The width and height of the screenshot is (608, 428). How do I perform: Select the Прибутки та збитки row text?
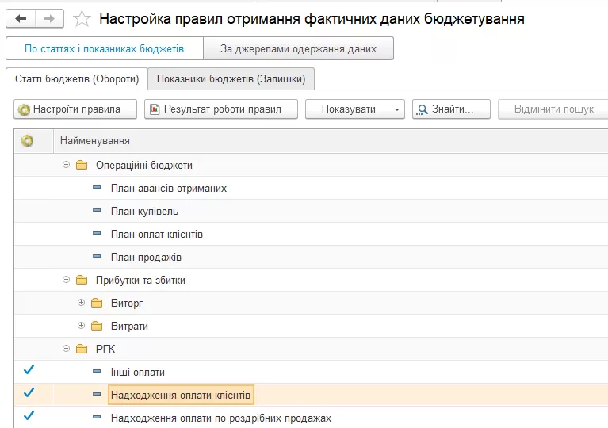click(140, 281)
